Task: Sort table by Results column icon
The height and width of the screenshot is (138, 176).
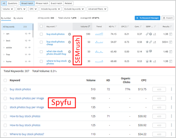Action: pos(171,27)
